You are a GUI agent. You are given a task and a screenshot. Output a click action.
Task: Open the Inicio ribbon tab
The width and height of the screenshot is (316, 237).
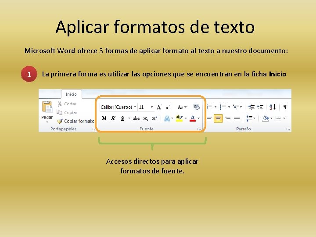click(71, 94)
